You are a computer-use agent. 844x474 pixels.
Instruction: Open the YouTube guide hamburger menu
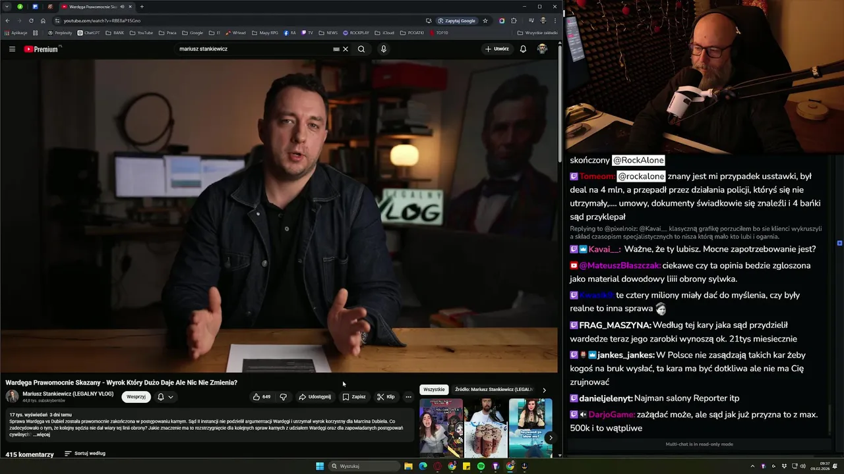coord(12,49)
